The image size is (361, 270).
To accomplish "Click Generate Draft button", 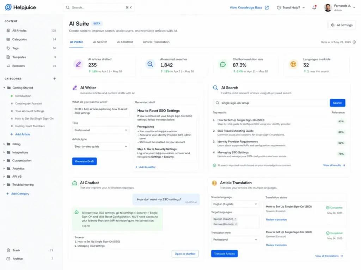I will tap(85, 161).
